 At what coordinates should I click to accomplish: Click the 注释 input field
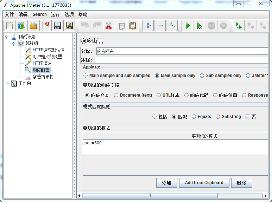click(181, 60)
